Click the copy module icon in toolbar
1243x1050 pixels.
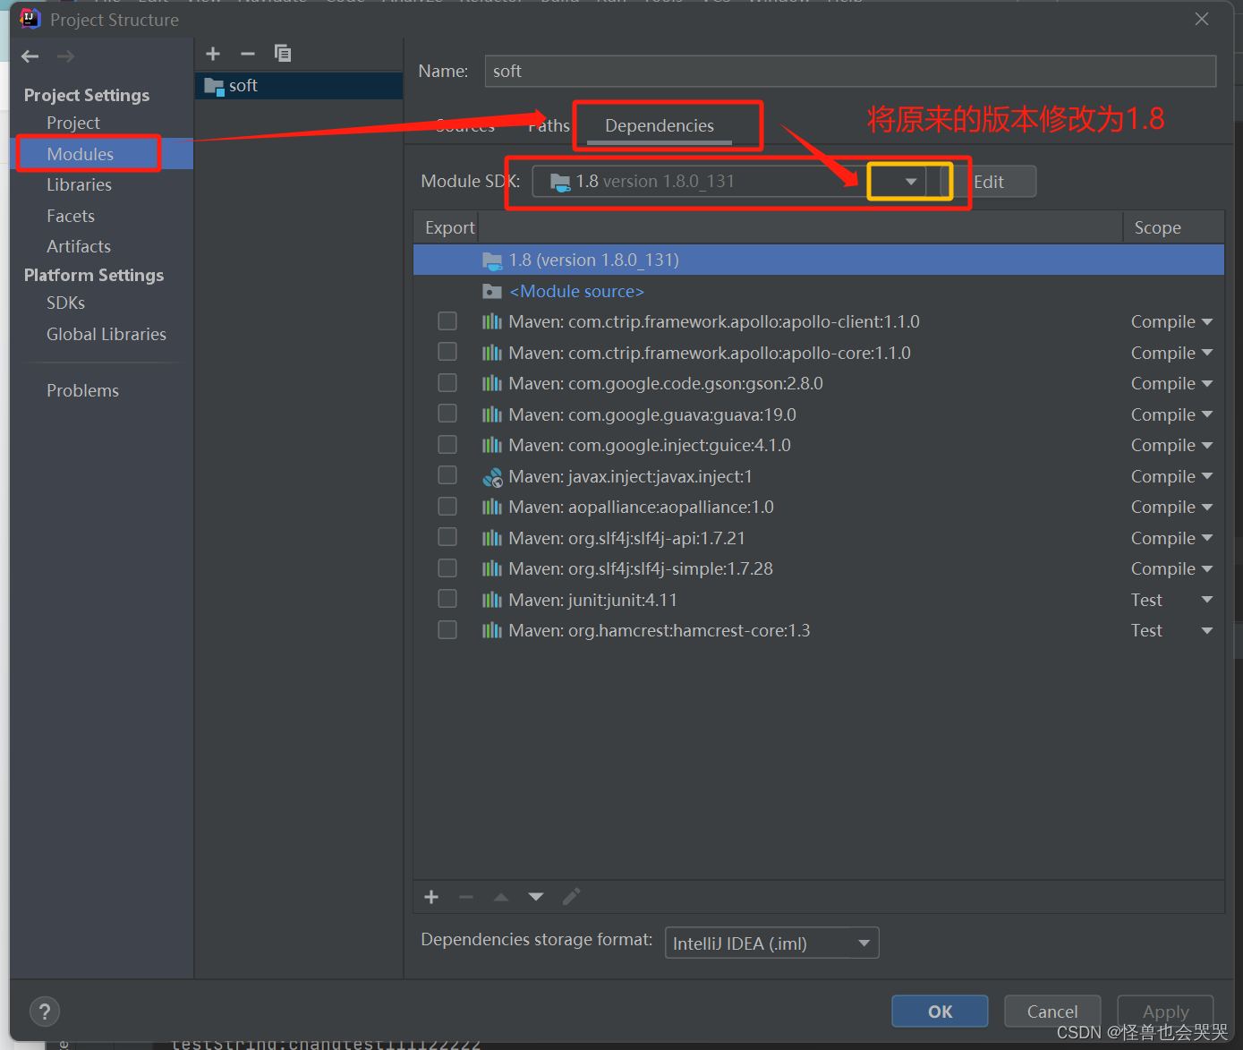point(282,53)
